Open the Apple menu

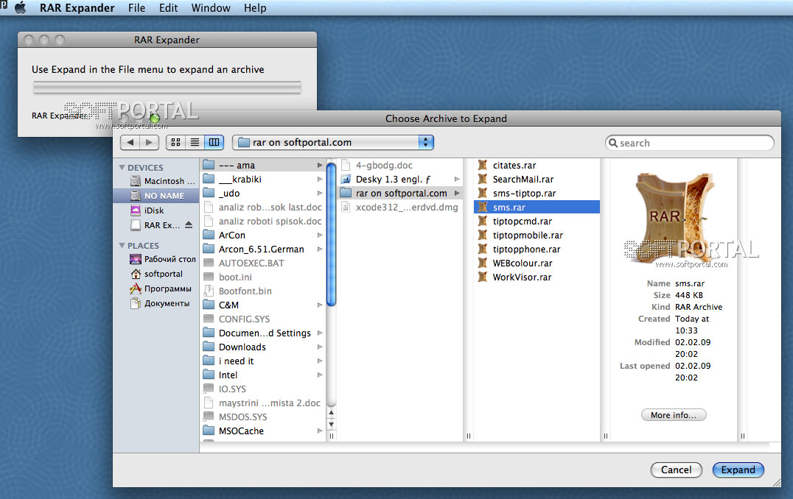(x=20, y=7)
